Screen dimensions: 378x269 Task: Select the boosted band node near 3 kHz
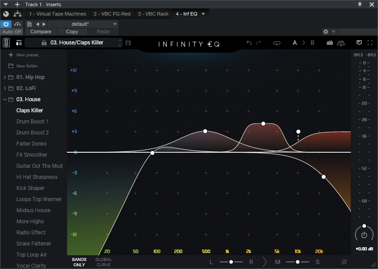(263, 124)
